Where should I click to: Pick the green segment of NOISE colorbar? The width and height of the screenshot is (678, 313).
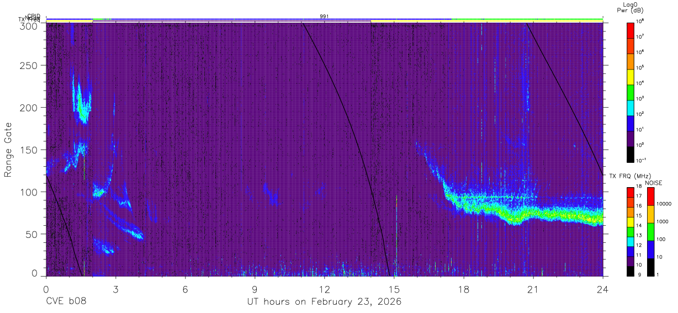point(651,231)
